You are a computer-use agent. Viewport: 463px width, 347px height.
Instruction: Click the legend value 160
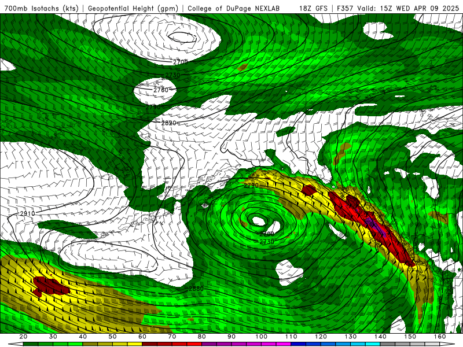[440, 337]
